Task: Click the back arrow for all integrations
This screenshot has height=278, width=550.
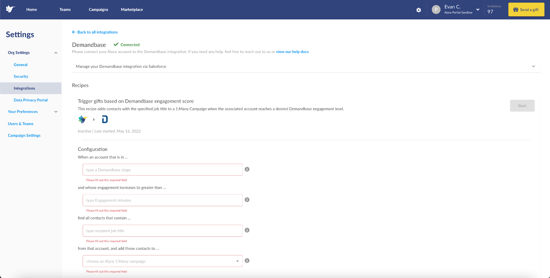Action: (x=74, y=32)
